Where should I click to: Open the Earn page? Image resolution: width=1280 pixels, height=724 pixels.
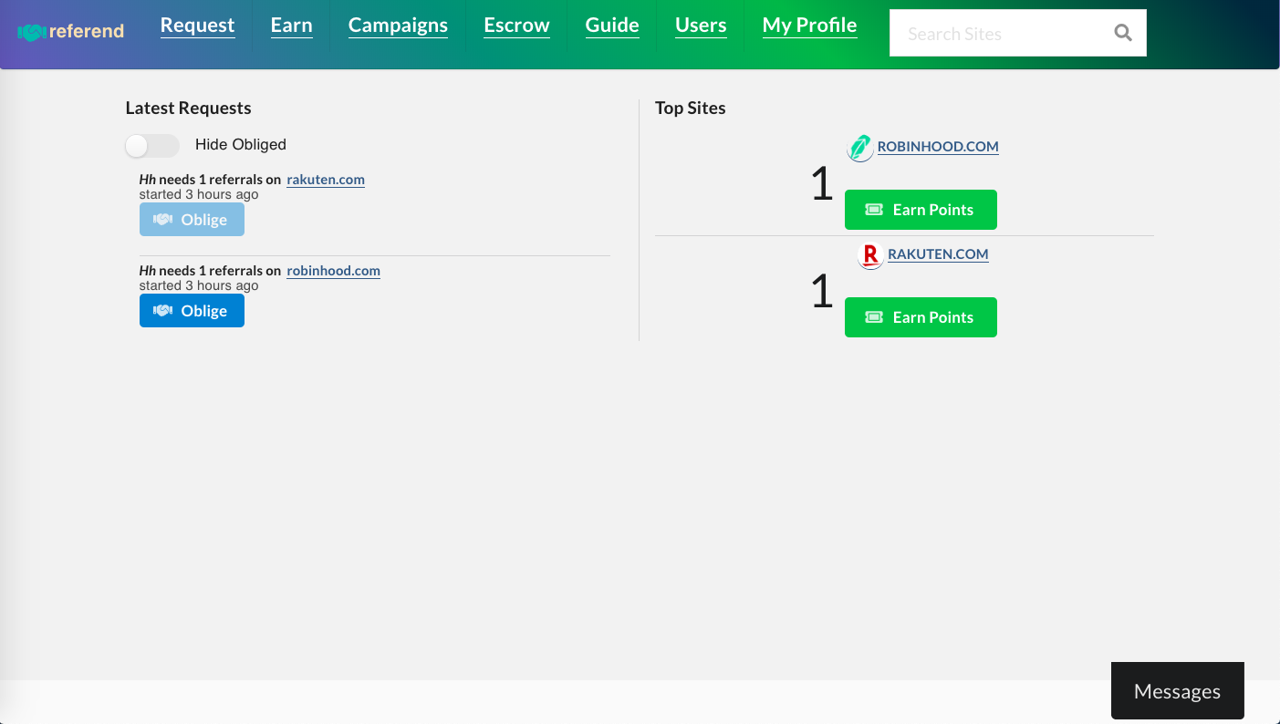tap(292, 26)
